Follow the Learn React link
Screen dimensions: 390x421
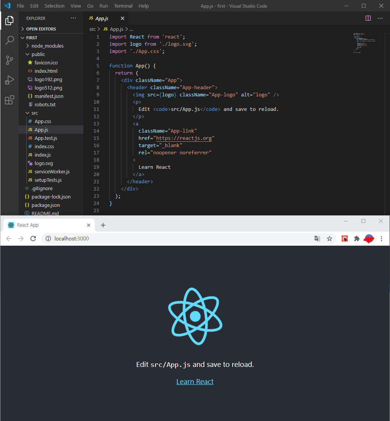[x=195, y=381]
